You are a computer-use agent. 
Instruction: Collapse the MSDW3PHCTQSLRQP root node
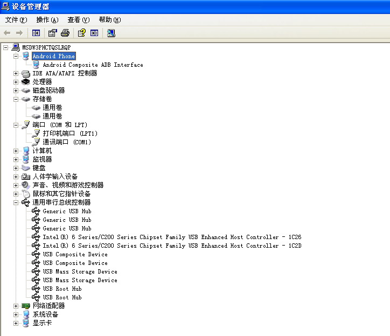tap(6, 47)
